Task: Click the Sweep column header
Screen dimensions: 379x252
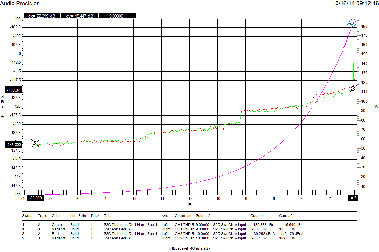Action: click(27, 216)
